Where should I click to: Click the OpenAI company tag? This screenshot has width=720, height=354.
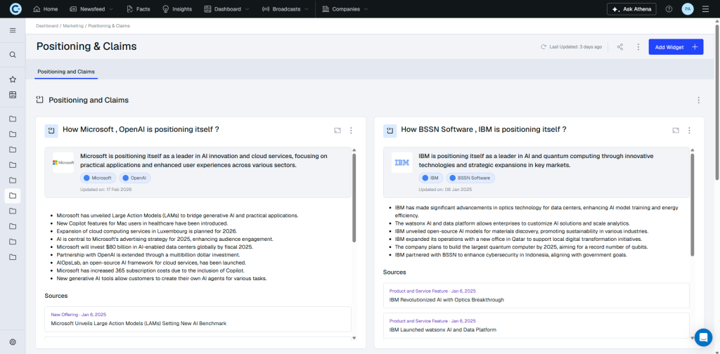[135, 178]
